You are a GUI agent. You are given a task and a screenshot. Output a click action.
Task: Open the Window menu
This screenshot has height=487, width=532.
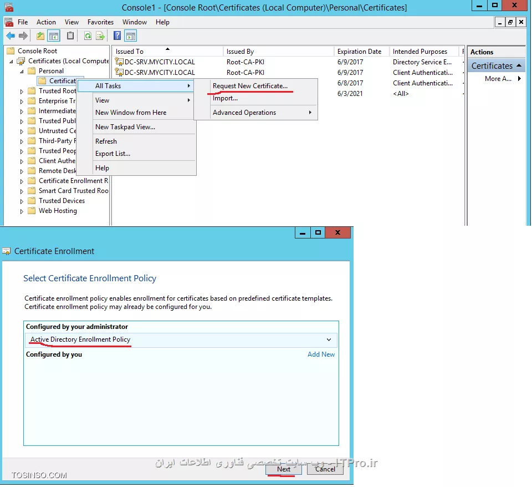click(134, 22)
